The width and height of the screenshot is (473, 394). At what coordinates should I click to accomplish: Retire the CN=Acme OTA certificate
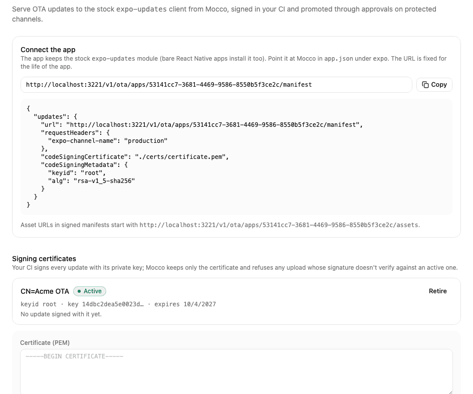(438, 291)
